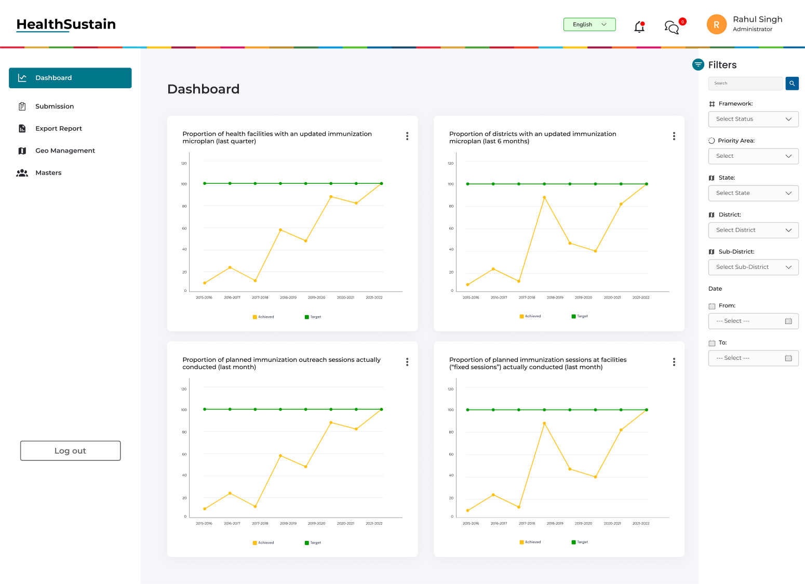The height and width of the screenshot is (584, 805).
Task: Click the 'Proportion of districts' chart title
Action: [x=533, y=138]
